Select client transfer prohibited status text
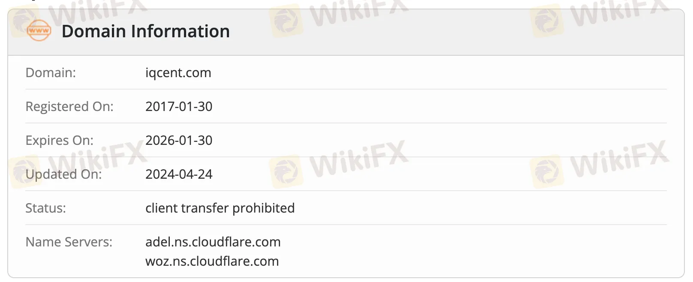Viewport: 693px width, 282px height. (220, 208)
